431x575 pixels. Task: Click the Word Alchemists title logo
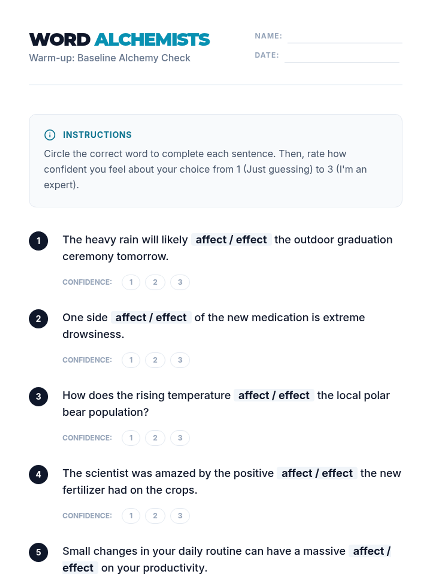[x=119, y=40]
